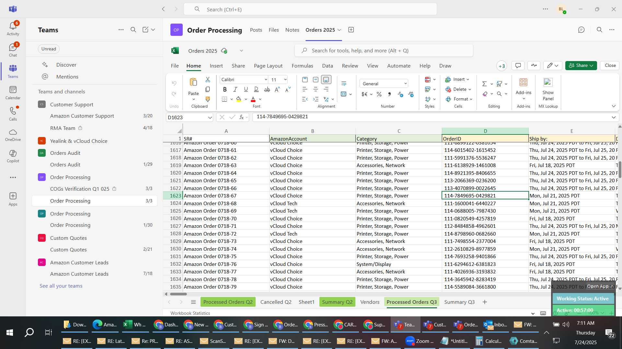Open Apps in the Teams sidebar
The height and width of the screenshot is (349, 622).
point(13,199)
